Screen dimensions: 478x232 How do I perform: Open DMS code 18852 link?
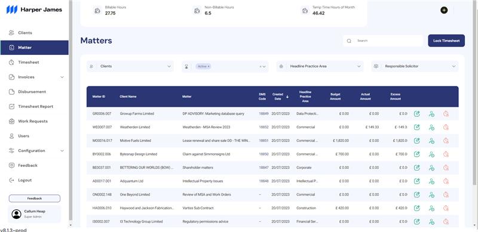(263, 127)
